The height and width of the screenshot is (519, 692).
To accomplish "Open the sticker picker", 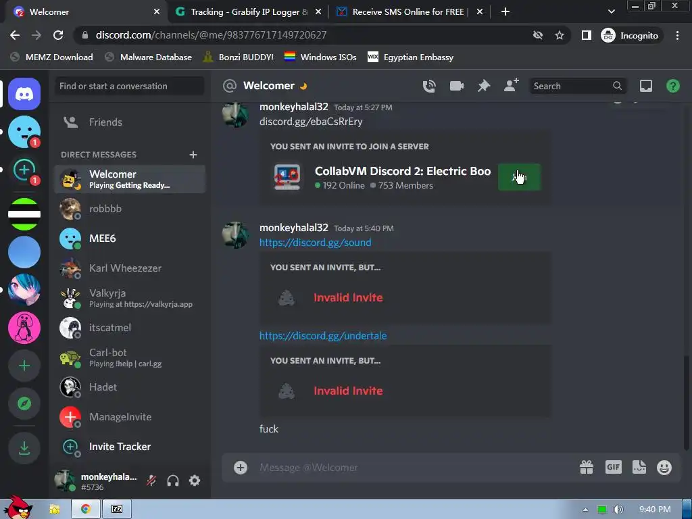I will coord(639,467).
